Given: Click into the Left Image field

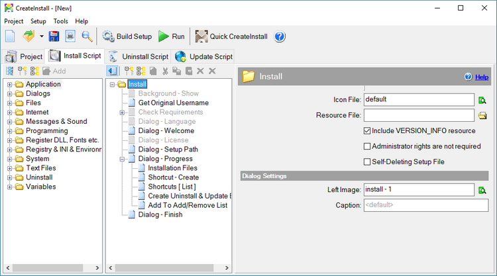Looking at the screenshot, I should pos(419,189).
